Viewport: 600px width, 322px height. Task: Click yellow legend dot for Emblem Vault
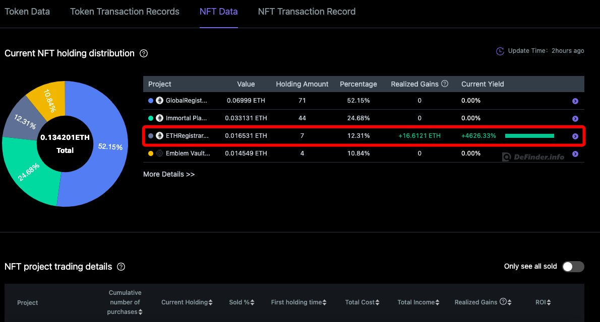151,153
